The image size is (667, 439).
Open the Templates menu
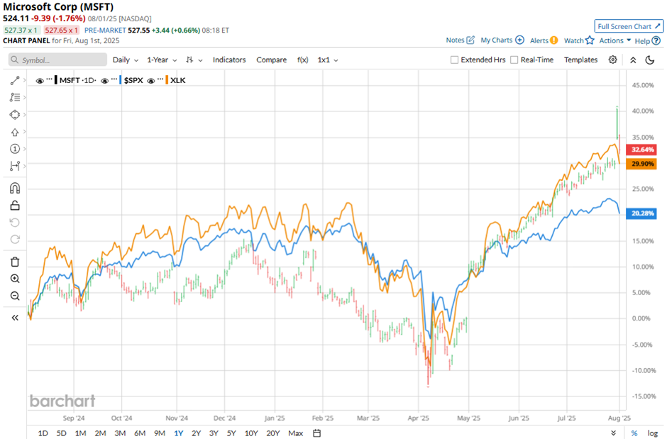(x=580, y=60)
